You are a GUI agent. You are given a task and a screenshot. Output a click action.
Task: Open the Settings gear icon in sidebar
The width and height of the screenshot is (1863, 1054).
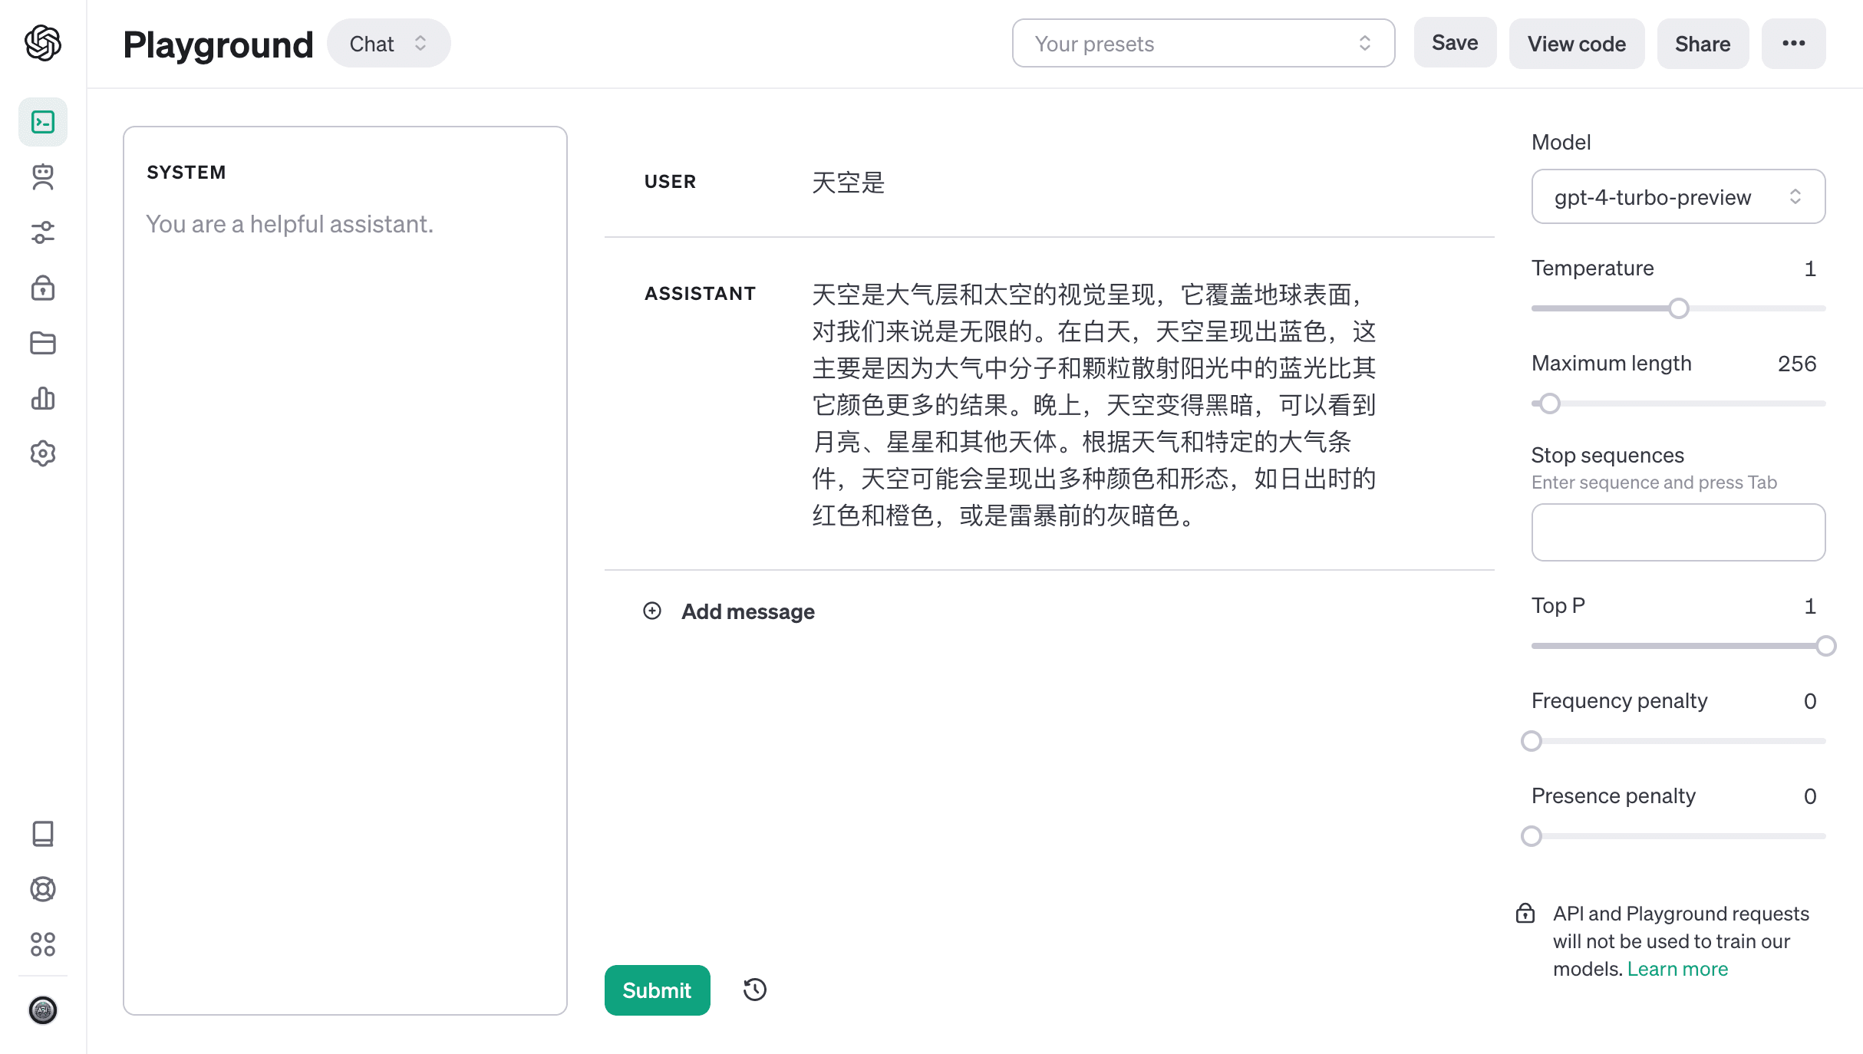(x=43, y=453)
